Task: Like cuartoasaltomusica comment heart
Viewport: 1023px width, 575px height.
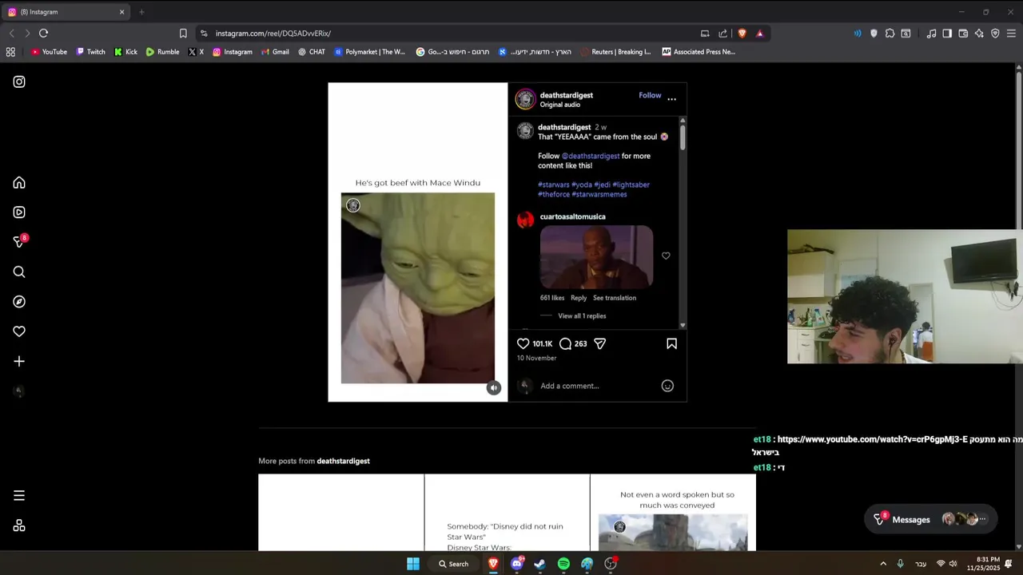Action: [666, 256]
